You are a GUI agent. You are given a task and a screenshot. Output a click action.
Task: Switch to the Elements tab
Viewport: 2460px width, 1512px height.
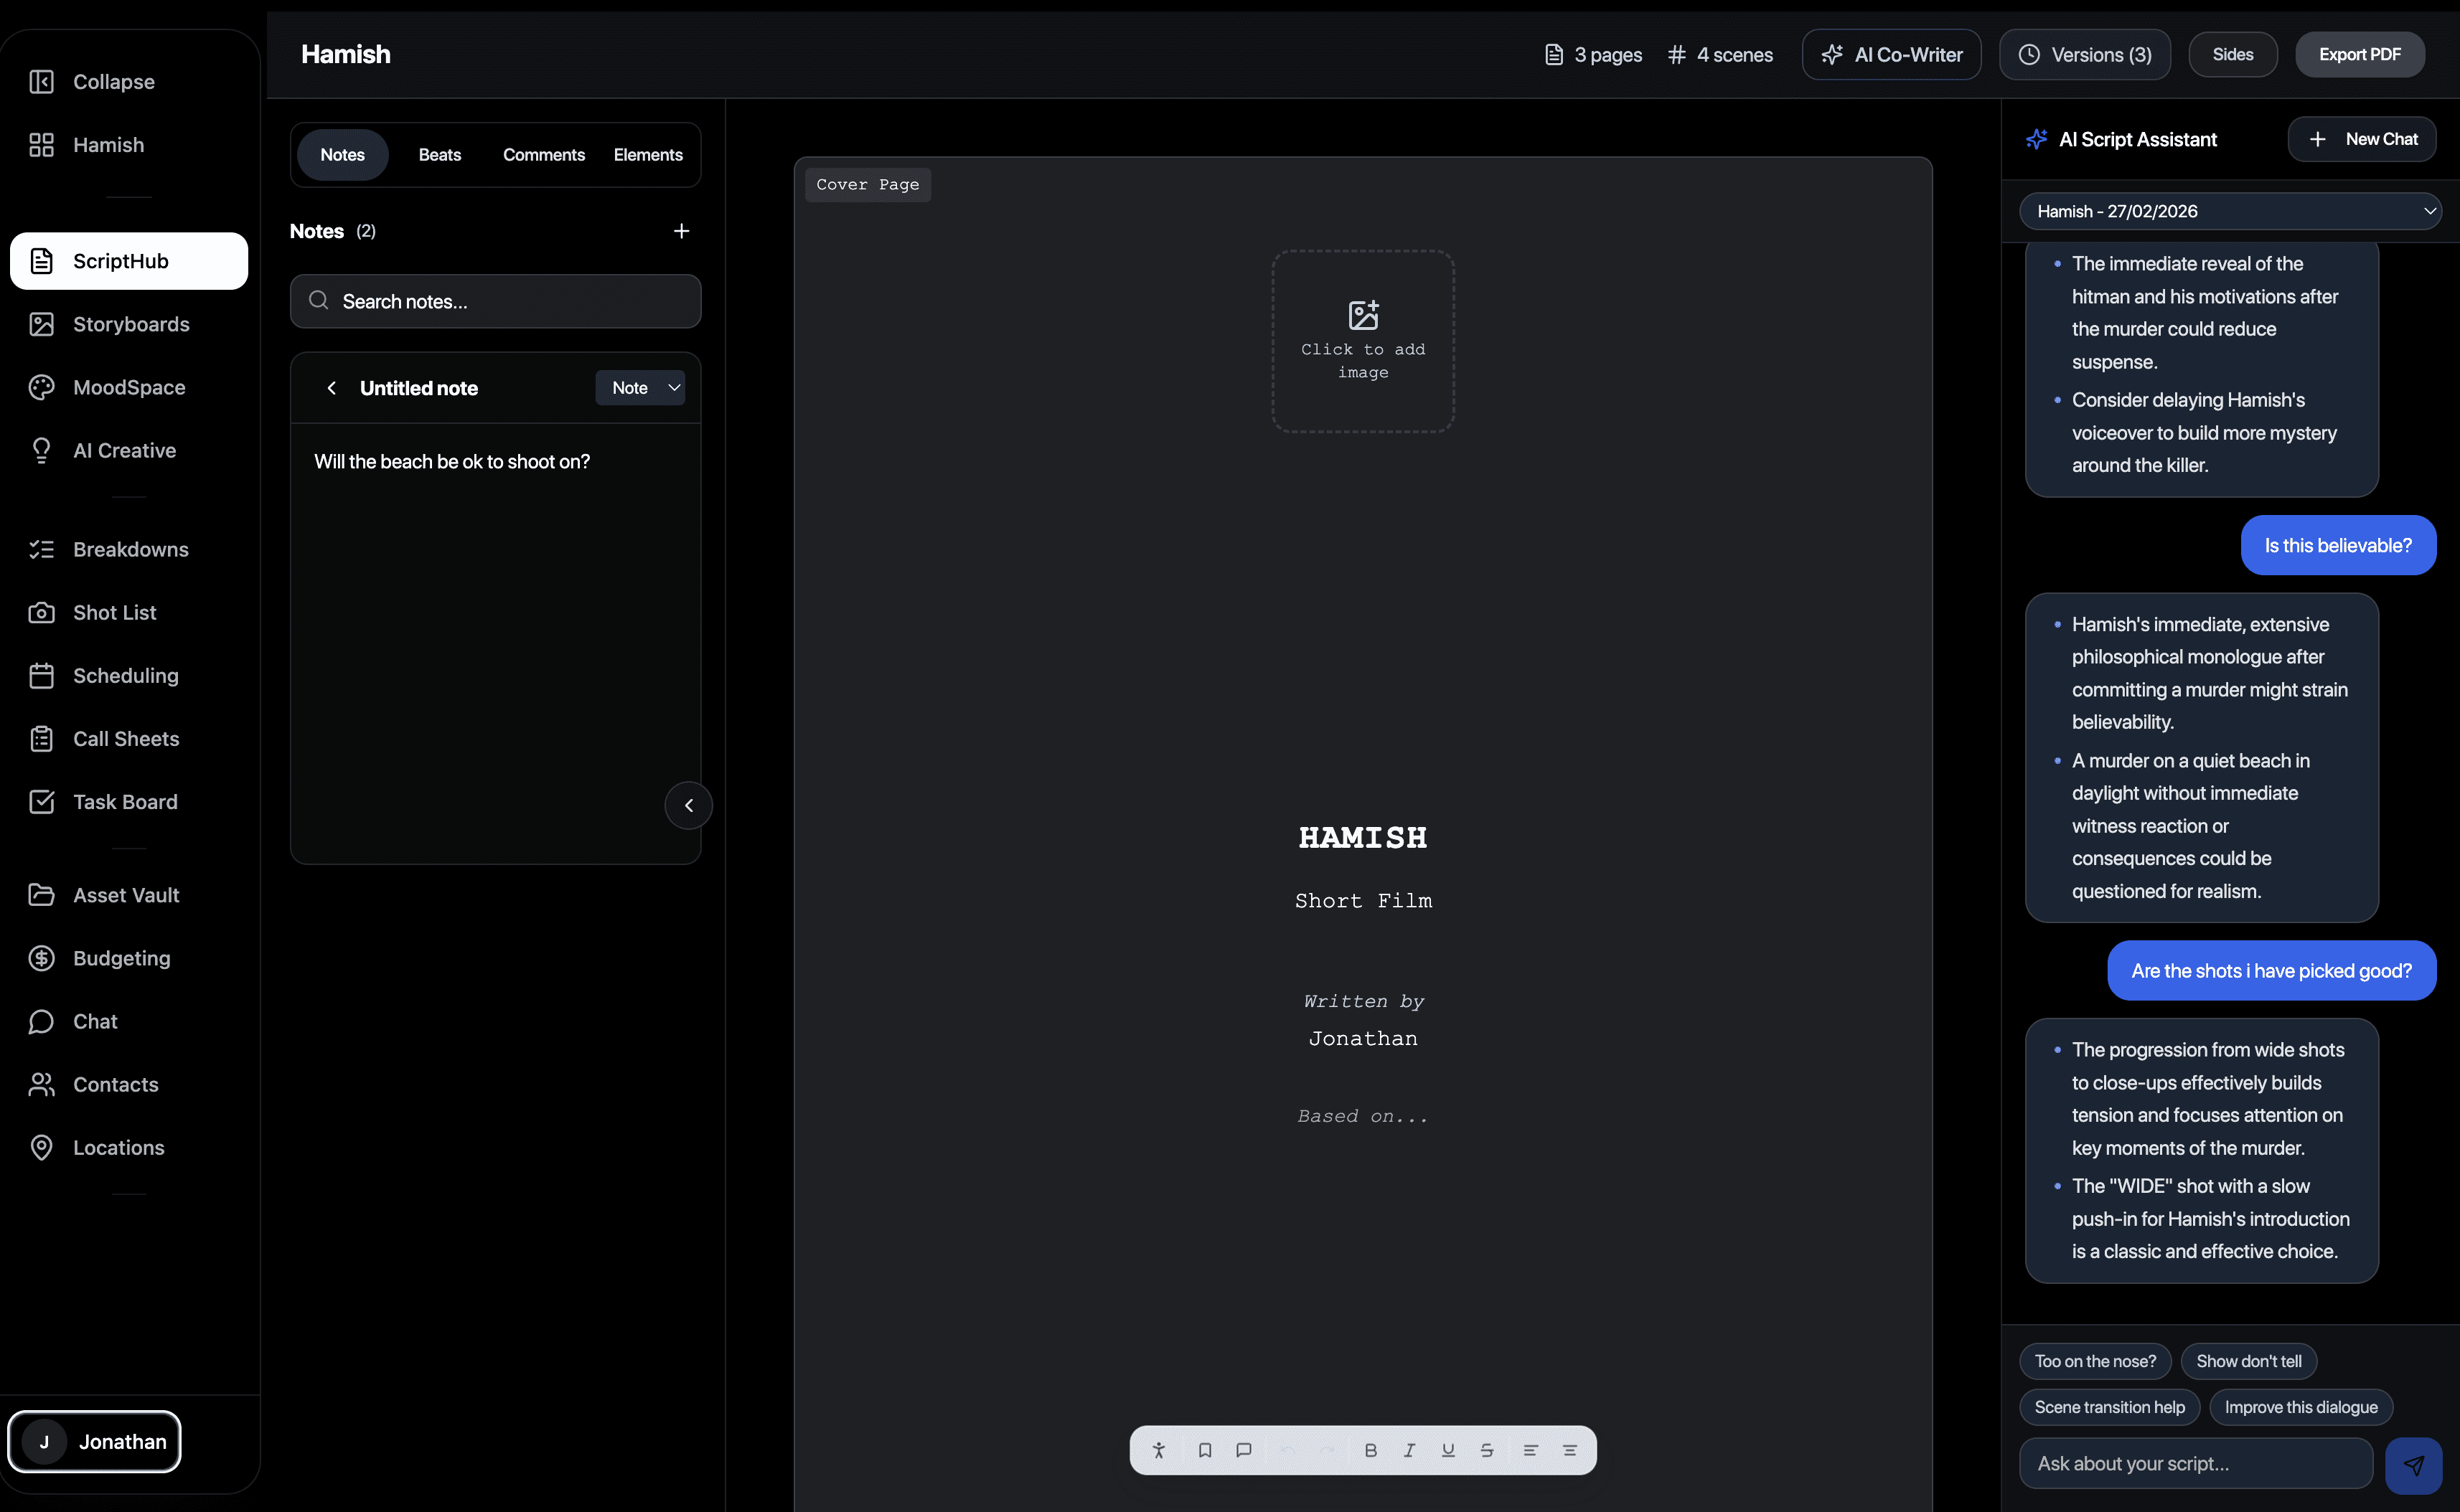[647, 155]
